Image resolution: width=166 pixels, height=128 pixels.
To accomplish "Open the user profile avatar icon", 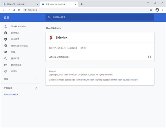I will (x=157, y=10).
